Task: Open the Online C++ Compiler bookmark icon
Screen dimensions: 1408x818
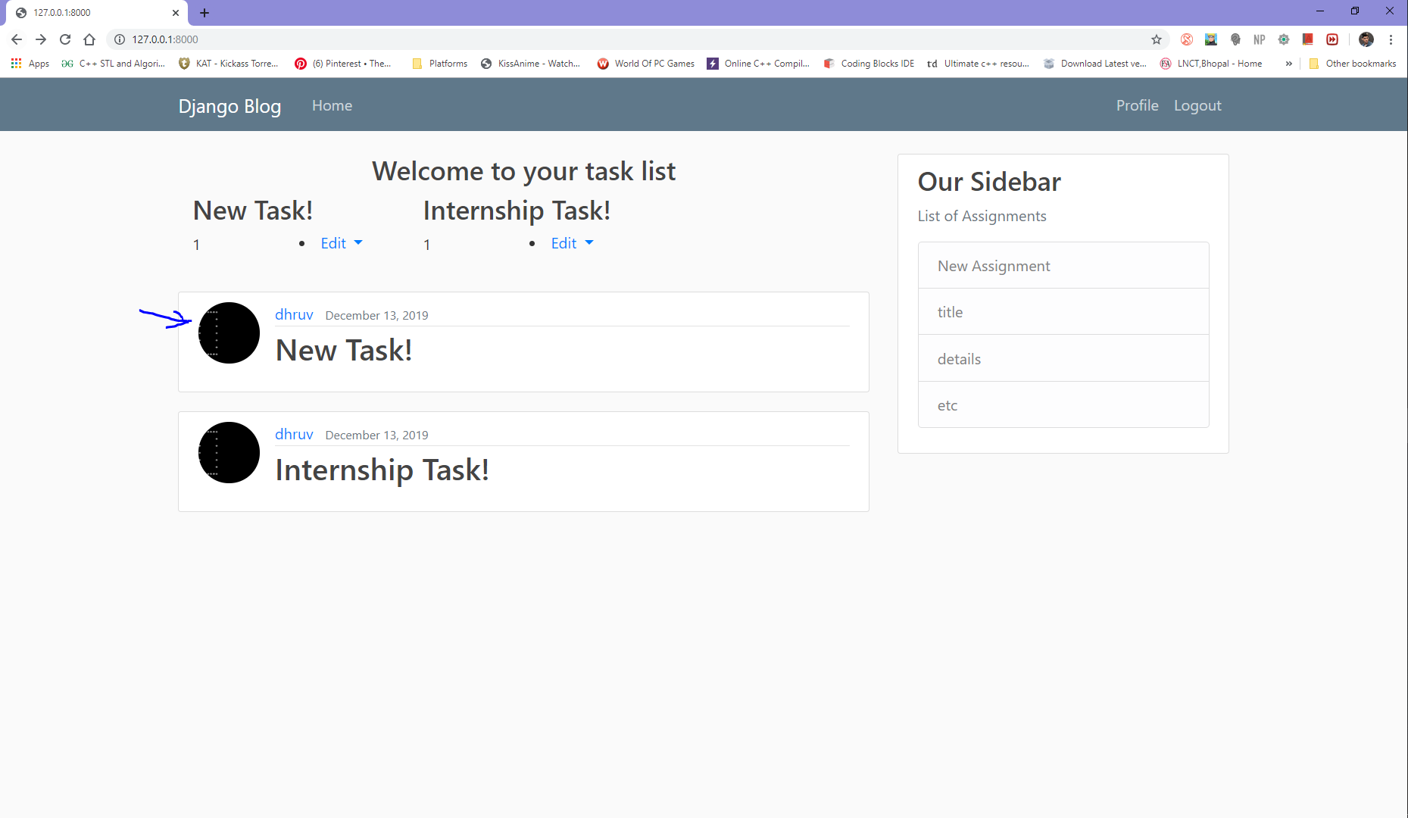Action: 712,64
